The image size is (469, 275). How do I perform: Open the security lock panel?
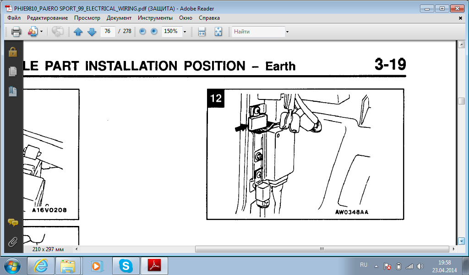pos(13,52)
